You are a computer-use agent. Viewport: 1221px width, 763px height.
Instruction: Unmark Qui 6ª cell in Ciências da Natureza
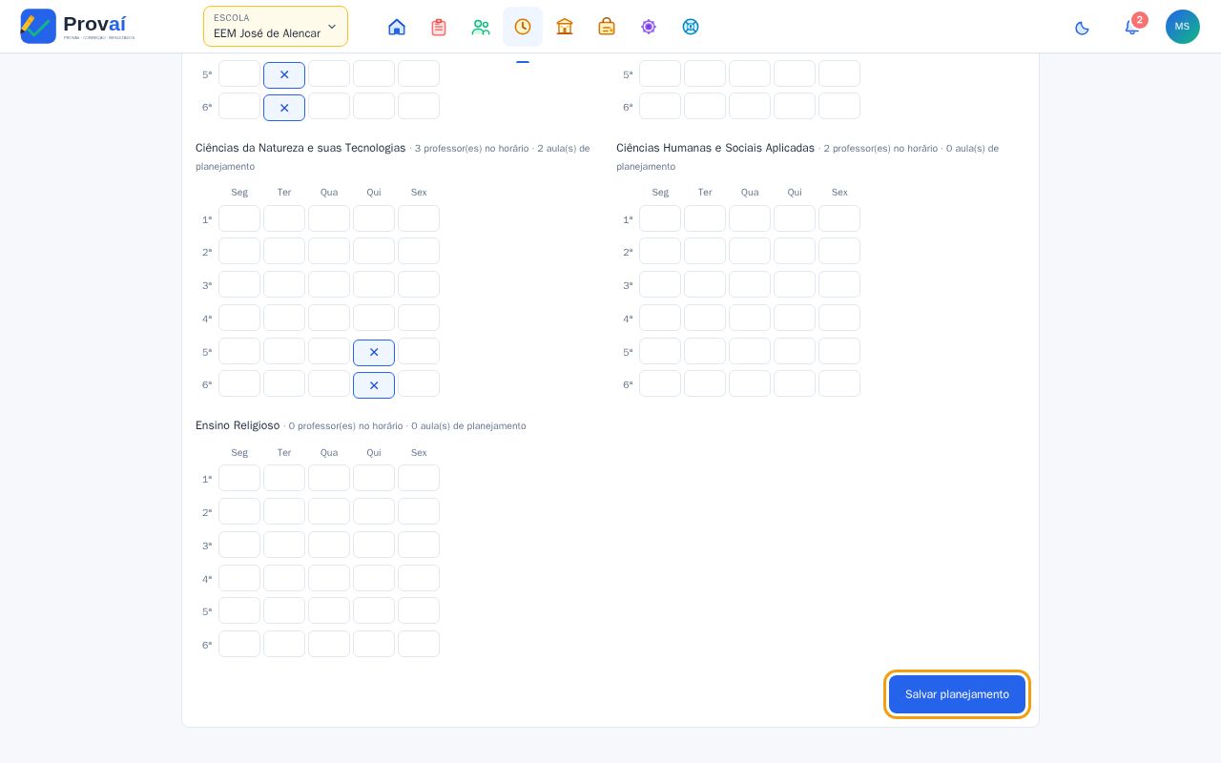[x=374, y=385]
